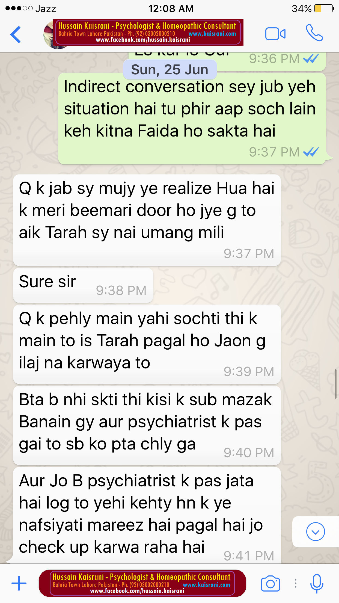Select message starting "Bta b nhi skti"

point(147,425)
